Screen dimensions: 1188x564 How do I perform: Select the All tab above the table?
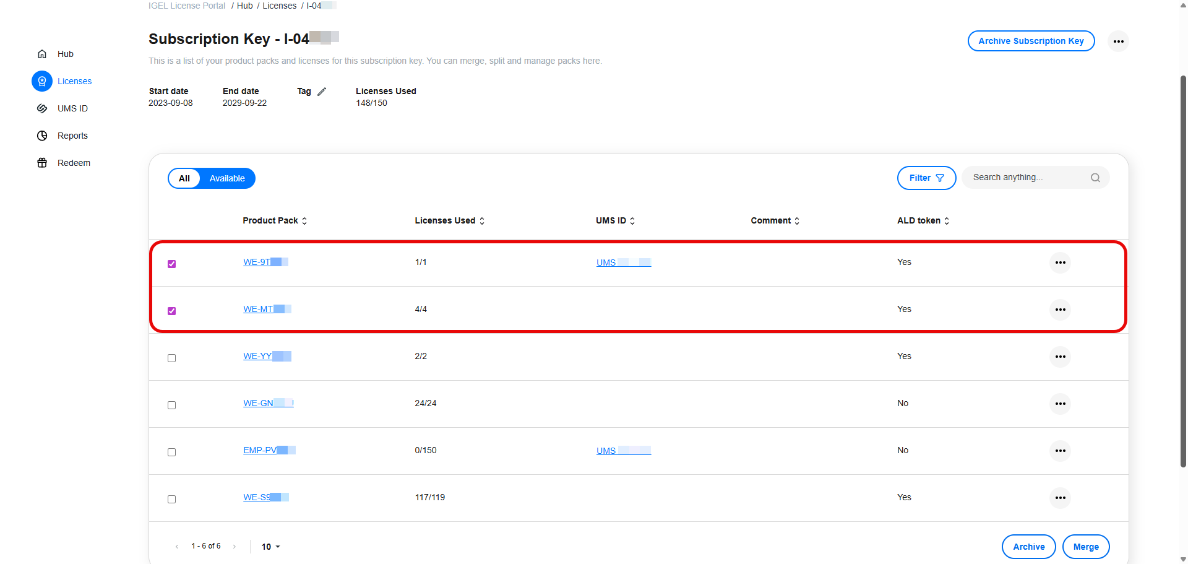pyautogui.click(x=184, y=178)
